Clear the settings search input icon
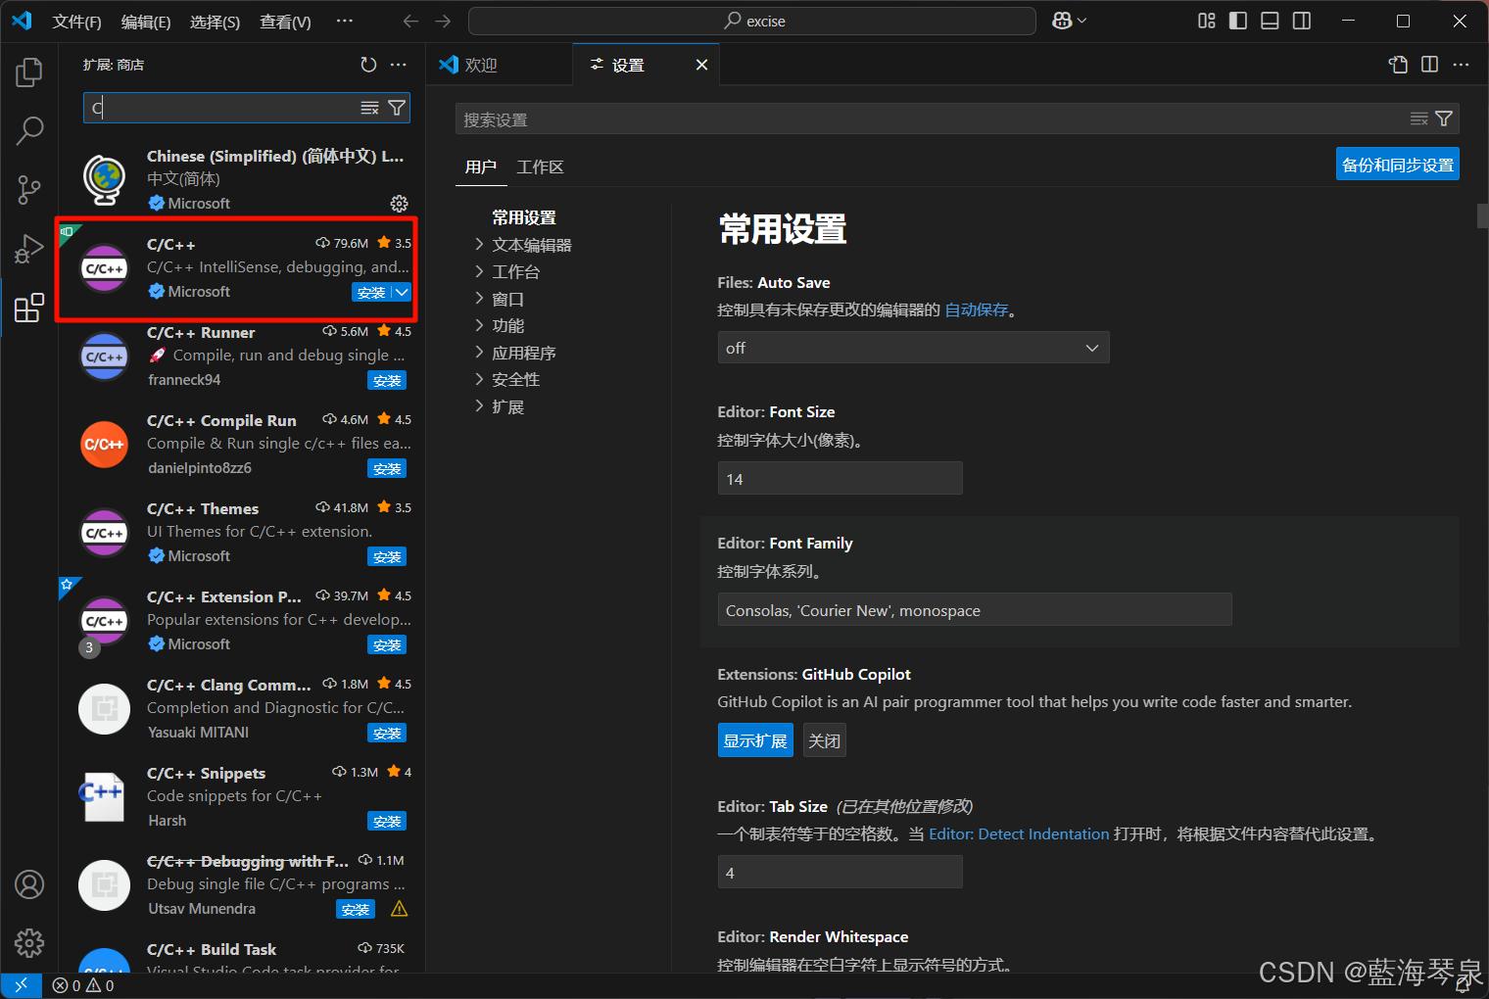 coord(1418,119)
